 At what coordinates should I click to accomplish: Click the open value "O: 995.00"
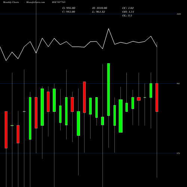[x=69, y=8]
